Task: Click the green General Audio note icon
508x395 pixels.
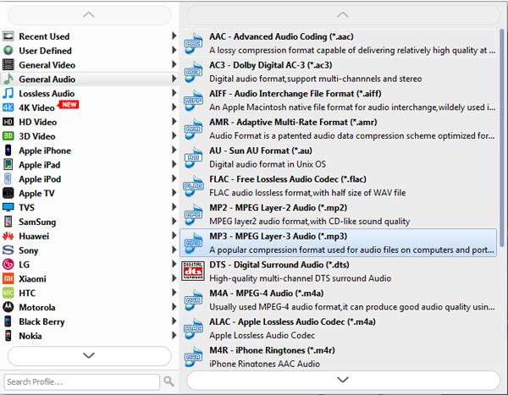Action: [8, 79]
